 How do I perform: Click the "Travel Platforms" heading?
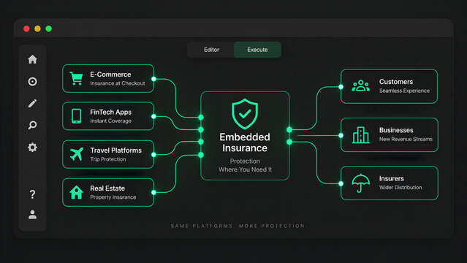[x=116, y=150]
